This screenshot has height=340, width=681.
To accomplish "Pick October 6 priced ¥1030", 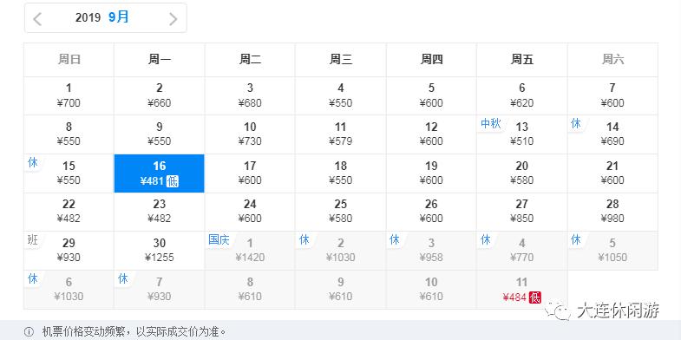I will [x=69, y=290].
